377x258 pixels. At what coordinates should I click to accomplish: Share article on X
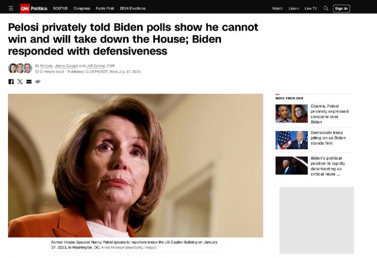pos(20,82)
